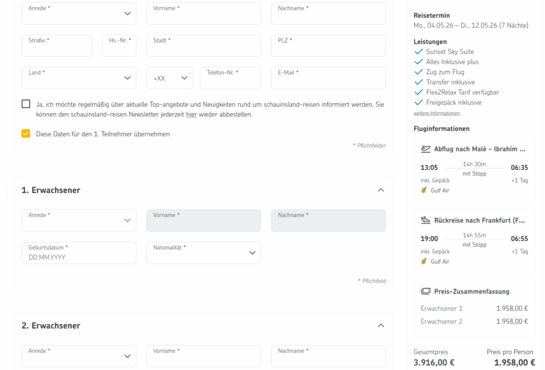Open the Anrede dropdown for 2. Erwachsener

[x=79, y=356]
